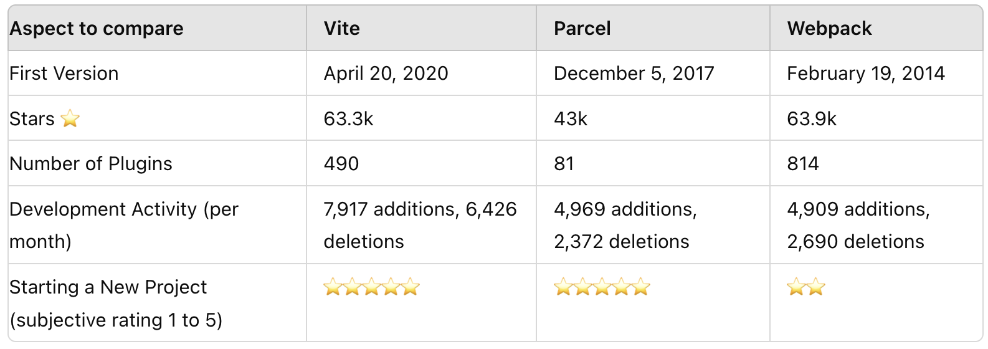Image resolution: width=988 pixels, height=349 pixels.
Task: Click Webpack's 63.9k stars value
Action: click(x=812, y=118)
